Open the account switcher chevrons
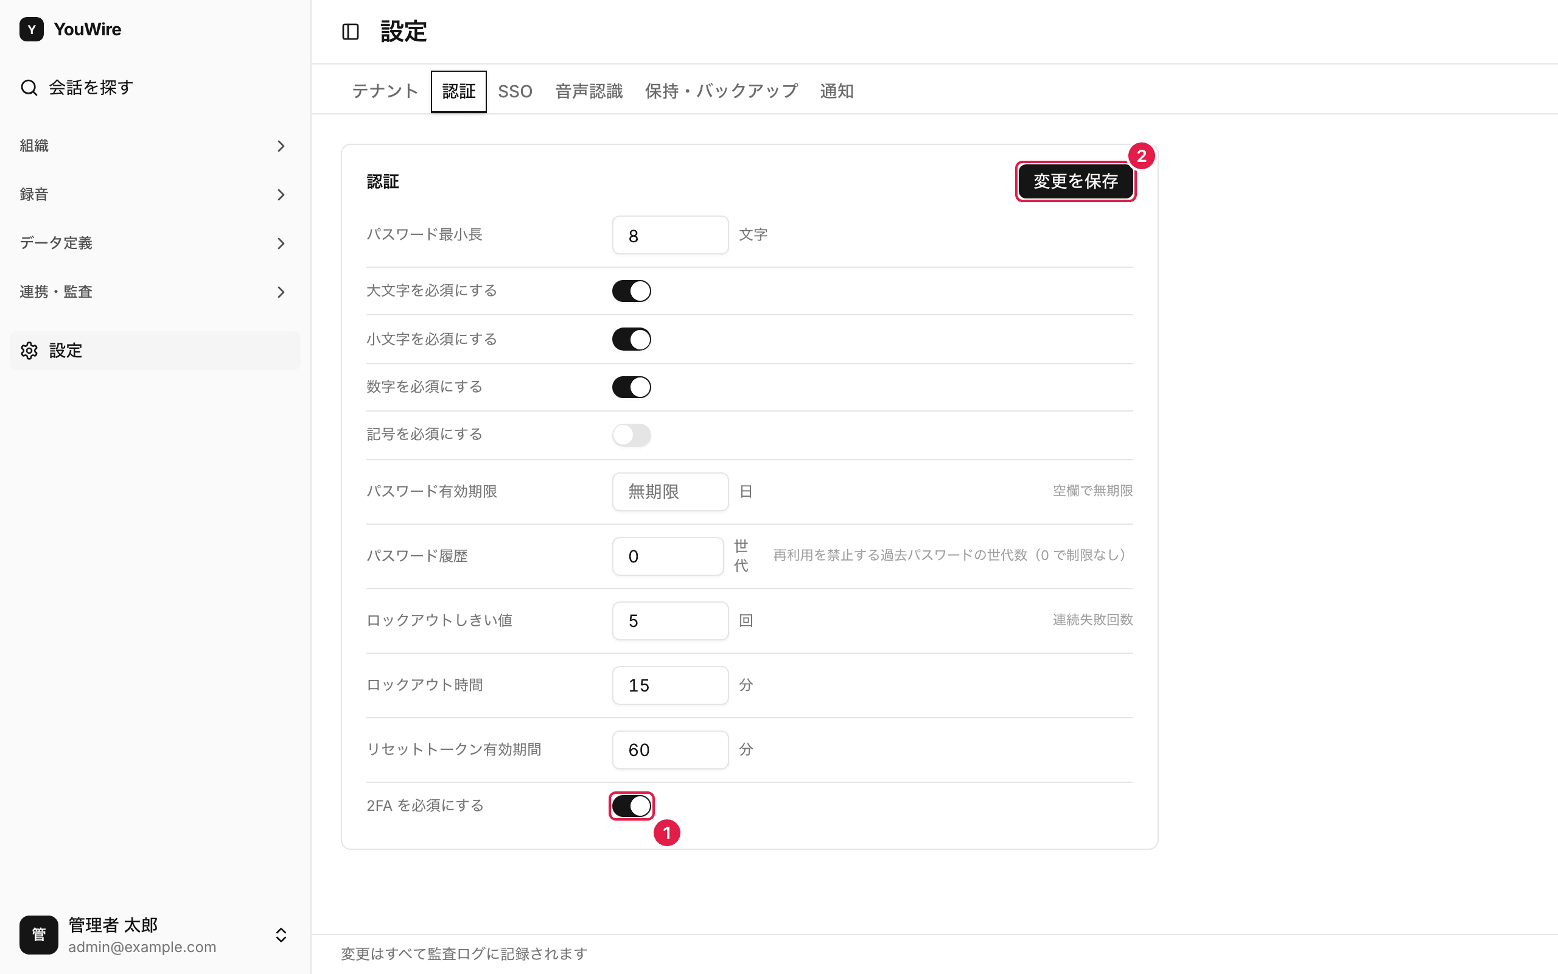This screenshot has width=1558, height=974. [281, 934]
